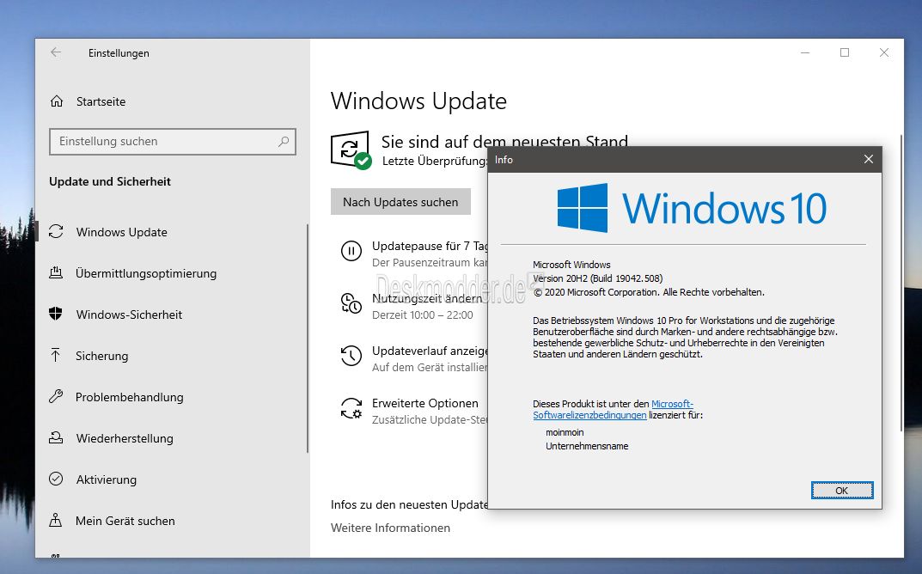Click OK in the Info dialog
Image resolution: width=922 pixels, height=574 pixels.
(841, 490)
